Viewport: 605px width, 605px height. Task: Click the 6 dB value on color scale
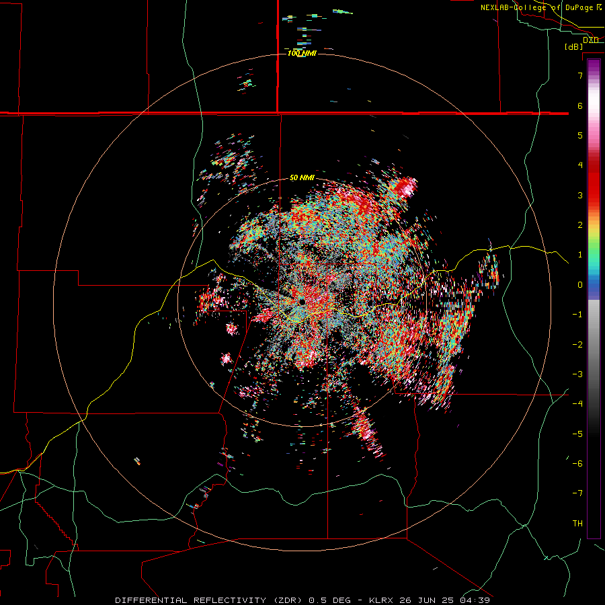pyautogui.click(x=580, y=106)
